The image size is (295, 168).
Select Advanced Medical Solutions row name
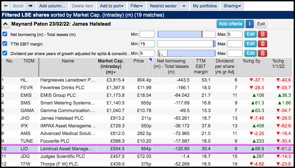(x=68, y=133)
